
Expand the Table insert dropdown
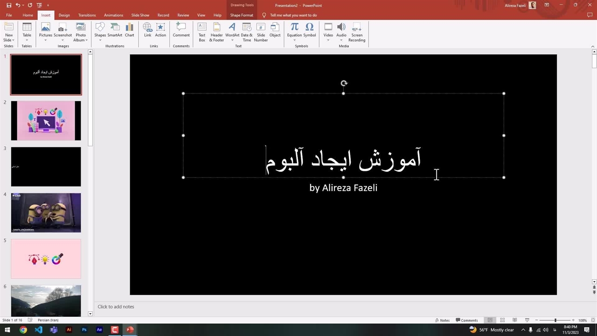(x=27, y=40)
